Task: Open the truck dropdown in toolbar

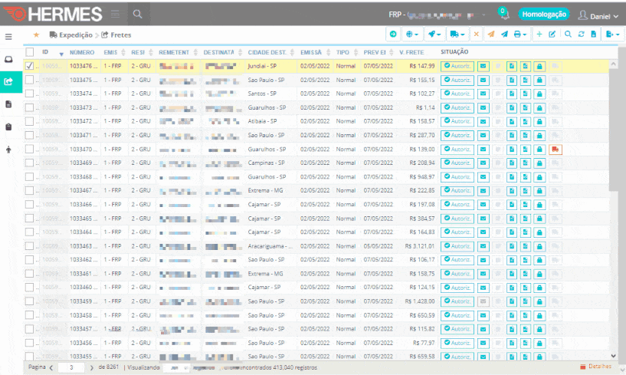Action: click(457, 35)
